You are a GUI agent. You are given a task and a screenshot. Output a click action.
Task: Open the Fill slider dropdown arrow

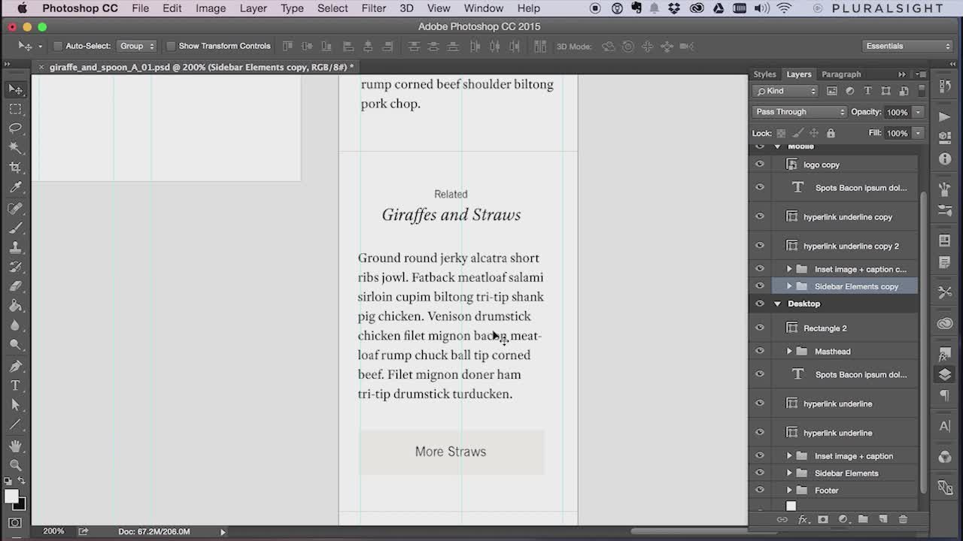click(x=918, y=133)
